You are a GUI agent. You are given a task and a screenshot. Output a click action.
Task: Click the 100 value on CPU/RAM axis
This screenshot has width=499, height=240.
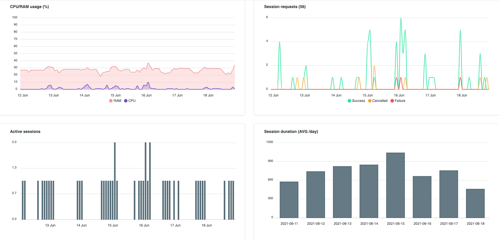(x=15, y=18)
